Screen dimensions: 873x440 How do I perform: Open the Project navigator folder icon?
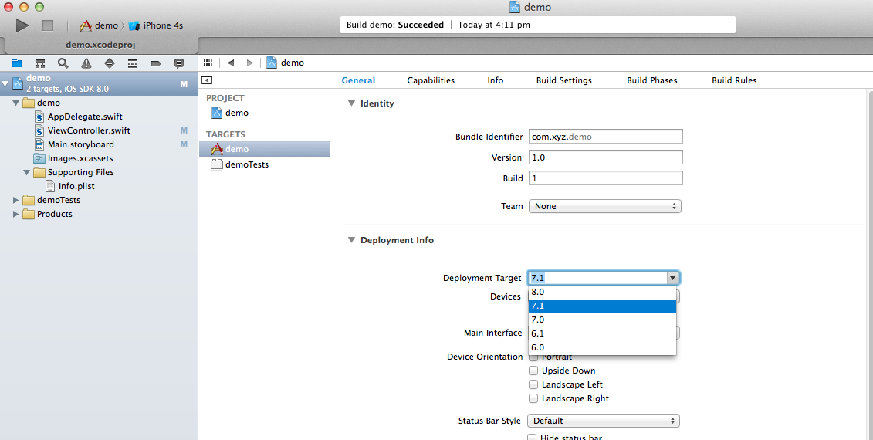(17, 63)
